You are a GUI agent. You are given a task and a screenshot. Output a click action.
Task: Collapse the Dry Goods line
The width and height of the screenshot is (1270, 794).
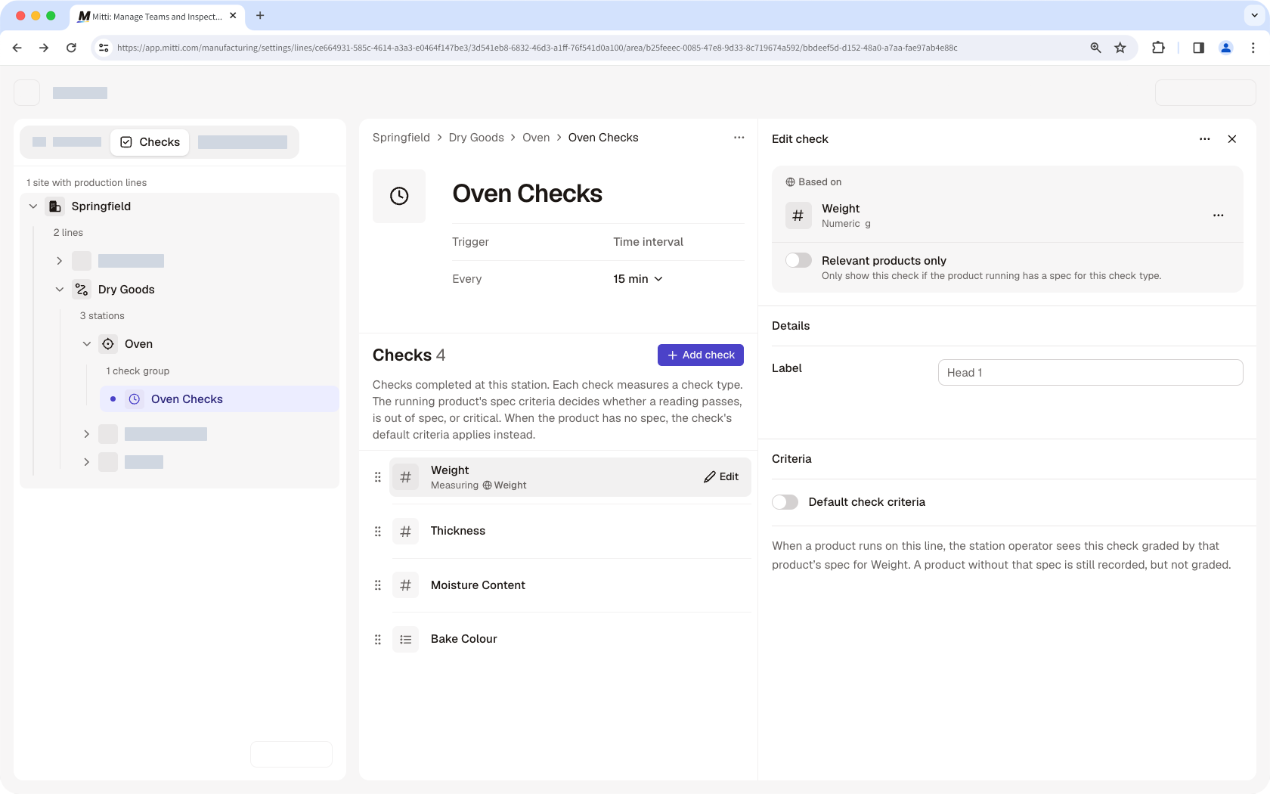pyautogui.click(x=60, y=290)
